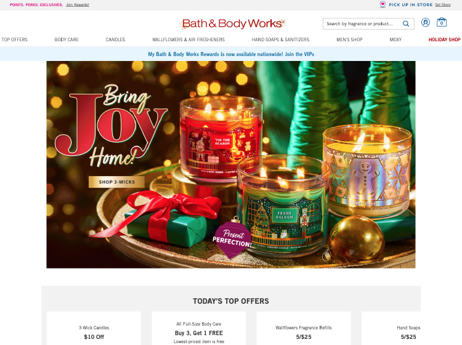The height and width of the screenshot is (345, 462).
Task: Click the Shop 3-Wicks button
Action: (x=116, y=182)
